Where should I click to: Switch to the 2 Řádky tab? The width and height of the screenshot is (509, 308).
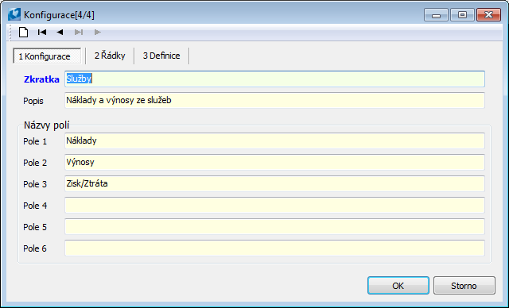[110, 56]
